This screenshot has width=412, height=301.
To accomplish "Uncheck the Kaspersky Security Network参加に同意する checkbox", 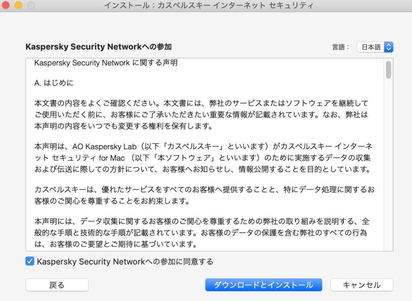I will 30,261.
